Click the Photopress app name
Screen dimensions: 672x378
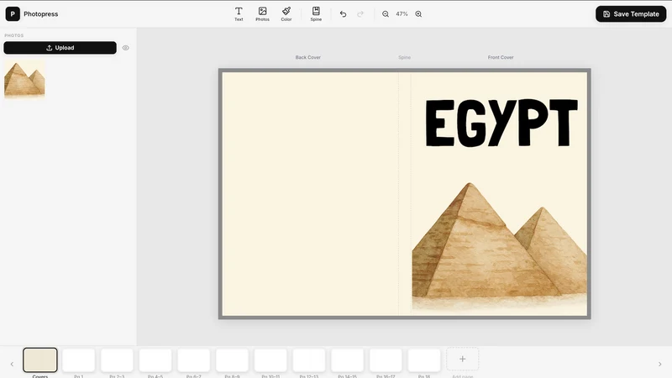[40, 14]
